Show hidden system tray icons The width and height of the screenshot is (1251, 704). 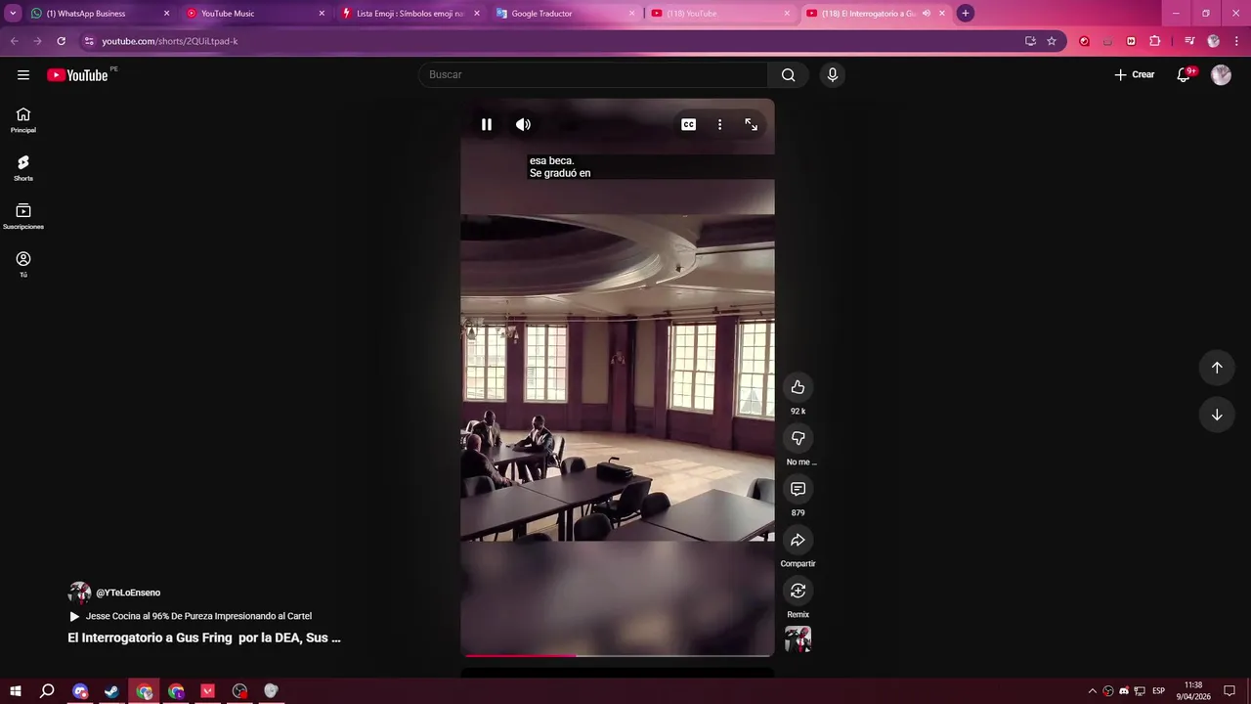tap(1093, 691)
